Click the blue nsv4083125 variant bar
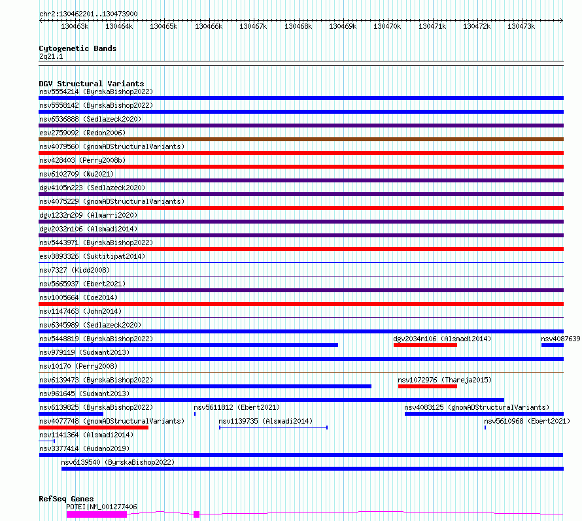 pyautogui.click(x=484, y=414)
